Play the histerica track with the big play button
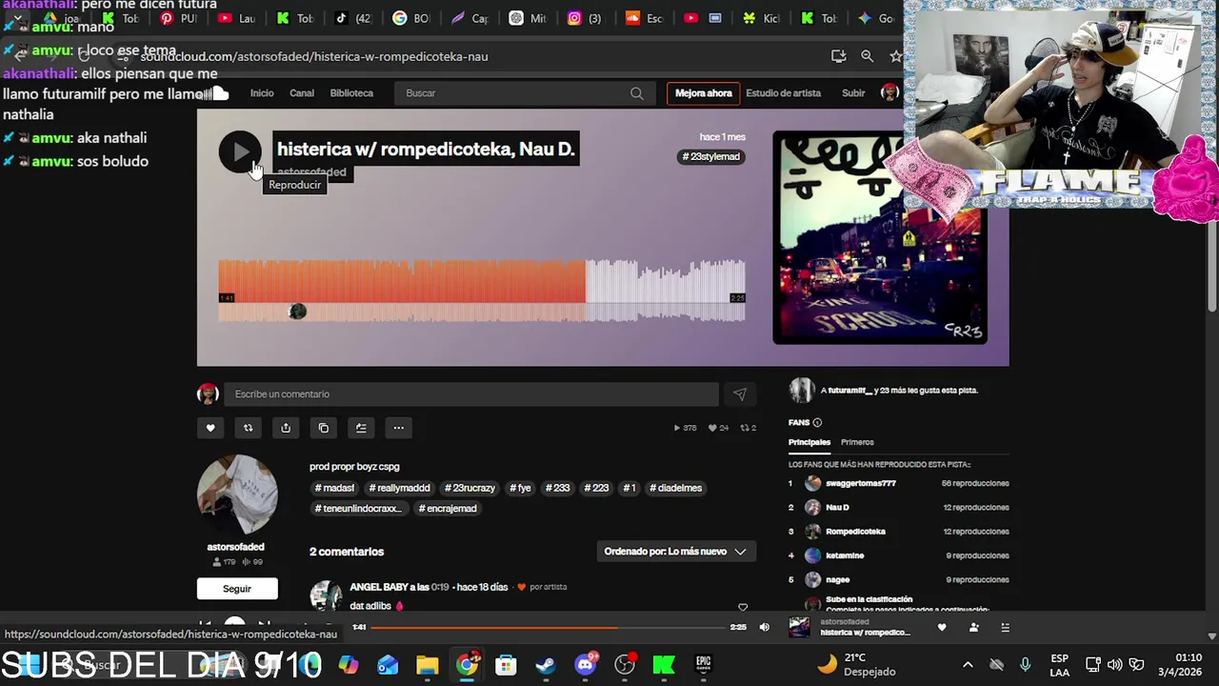This screenshot has height=686, width=1219. 240,152
